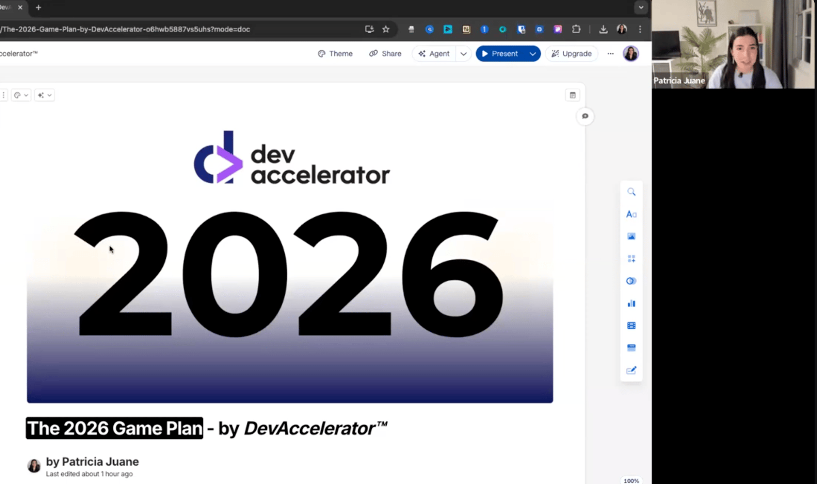Open the card AI sparkle dropdown

click(x=45, y=95)
